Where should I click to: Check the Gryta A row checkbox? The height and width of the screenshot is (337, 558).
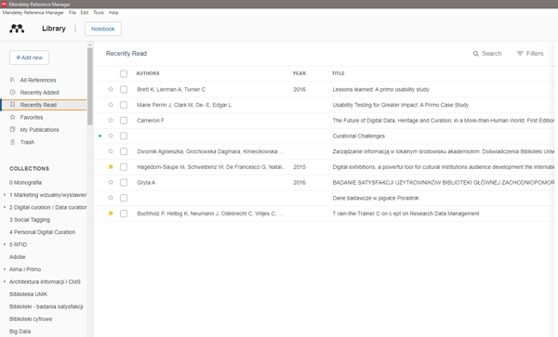click(x=124, y=182)
